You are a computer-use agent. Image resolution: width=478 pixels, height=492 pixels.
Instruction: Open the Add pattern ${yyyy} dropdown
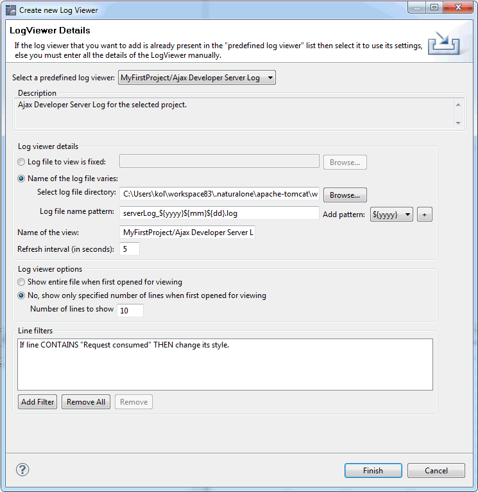tap(391, 215)
